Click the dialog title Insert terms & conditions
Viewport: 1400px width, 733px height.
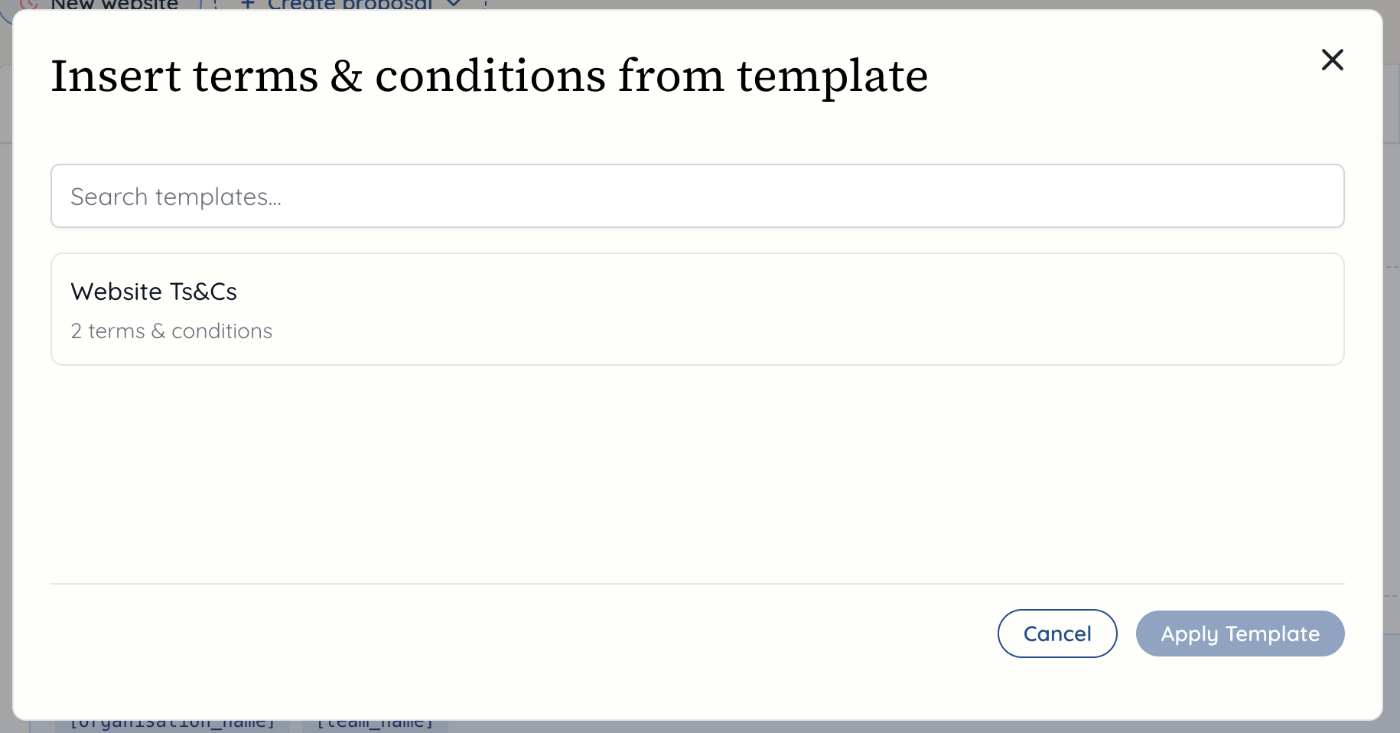point(490,75)
